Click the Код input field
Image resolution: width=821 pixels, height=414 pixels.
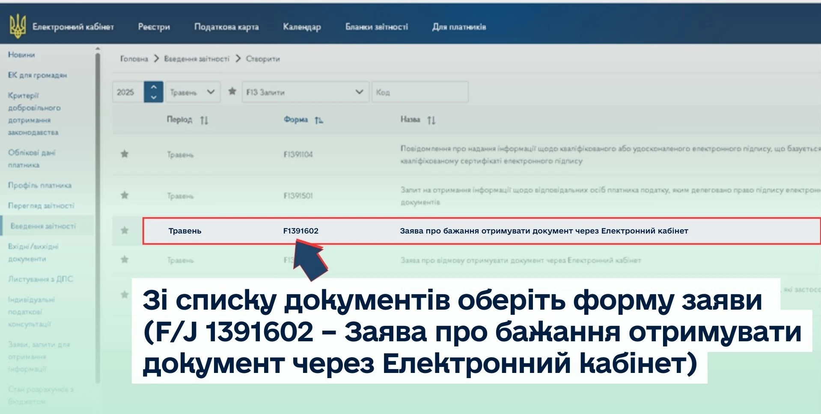pos(419,92)
